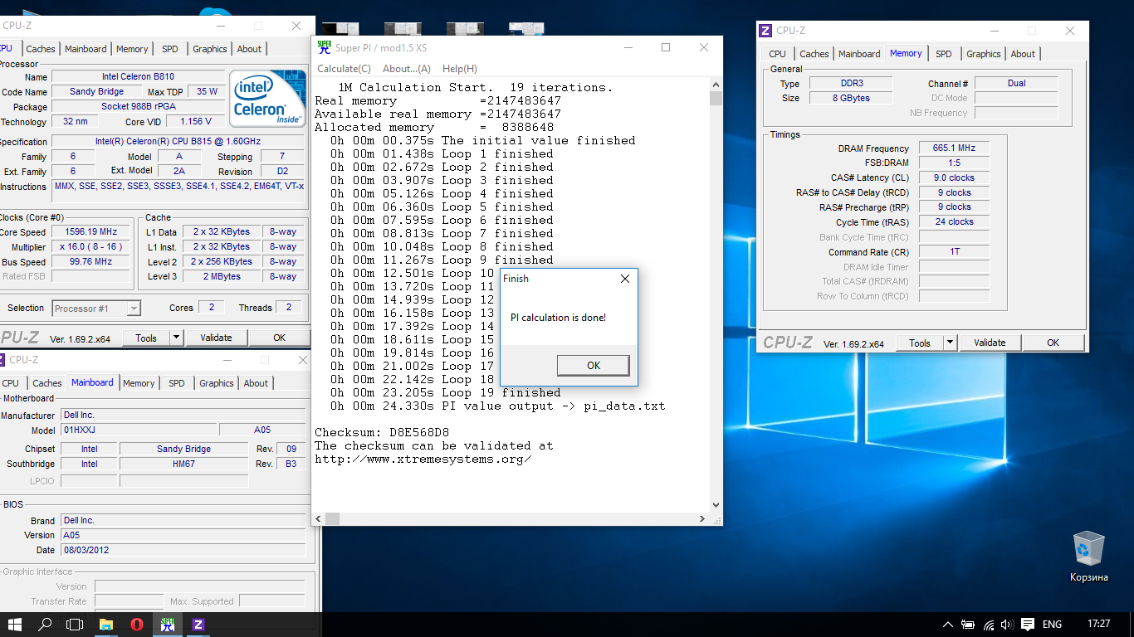Image resolution: width=1134 pixels, height=637 pixels.
Task: Open Task View from the taskbar
Action: coord(75,624)
